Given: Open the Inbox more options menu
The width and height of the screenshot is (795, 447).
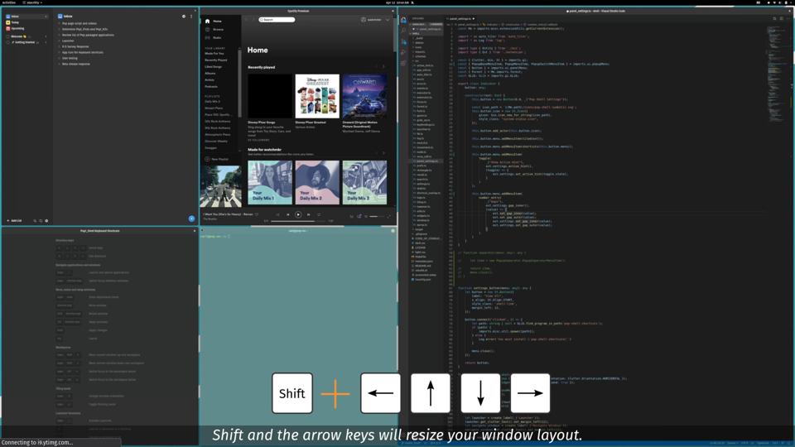Looking at the screenshot, I should pyautogui.click(x=191, y=17).
